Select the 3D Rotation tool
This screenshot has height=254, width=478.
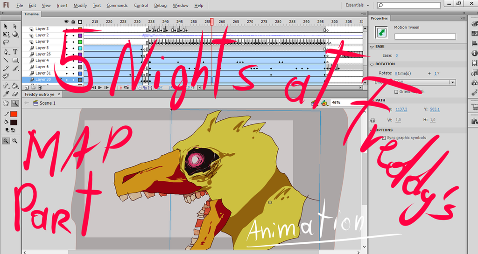[x=14, y=34]
